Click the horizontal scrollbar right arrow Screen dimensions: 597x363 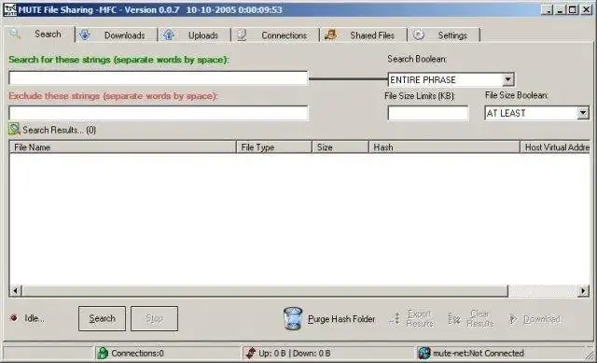(x=583, y=291)
